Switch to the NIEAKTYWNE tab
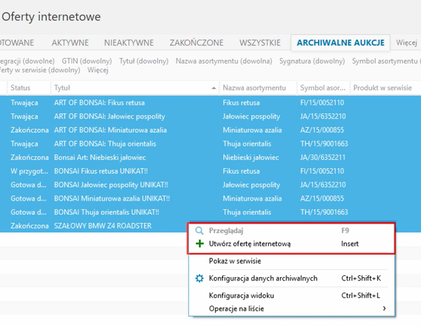Image resolution: width=421 pixels, height=327 pixels. point(129,43)
